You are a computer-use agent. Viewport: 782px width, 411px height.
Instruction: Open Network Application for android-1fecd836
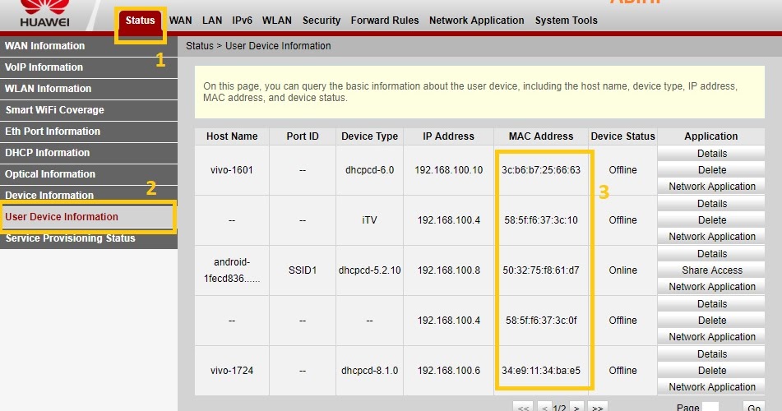tap(711, 287)
